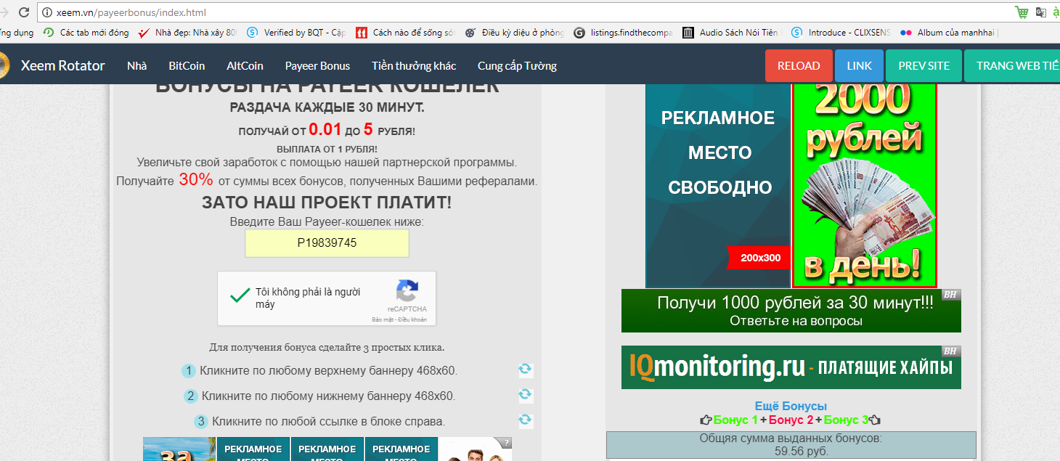Screen dimensions: 1060x461
Task: Open the 'Điều kỳ diệu ở phòng' bookmark
Action: (514, 33)
